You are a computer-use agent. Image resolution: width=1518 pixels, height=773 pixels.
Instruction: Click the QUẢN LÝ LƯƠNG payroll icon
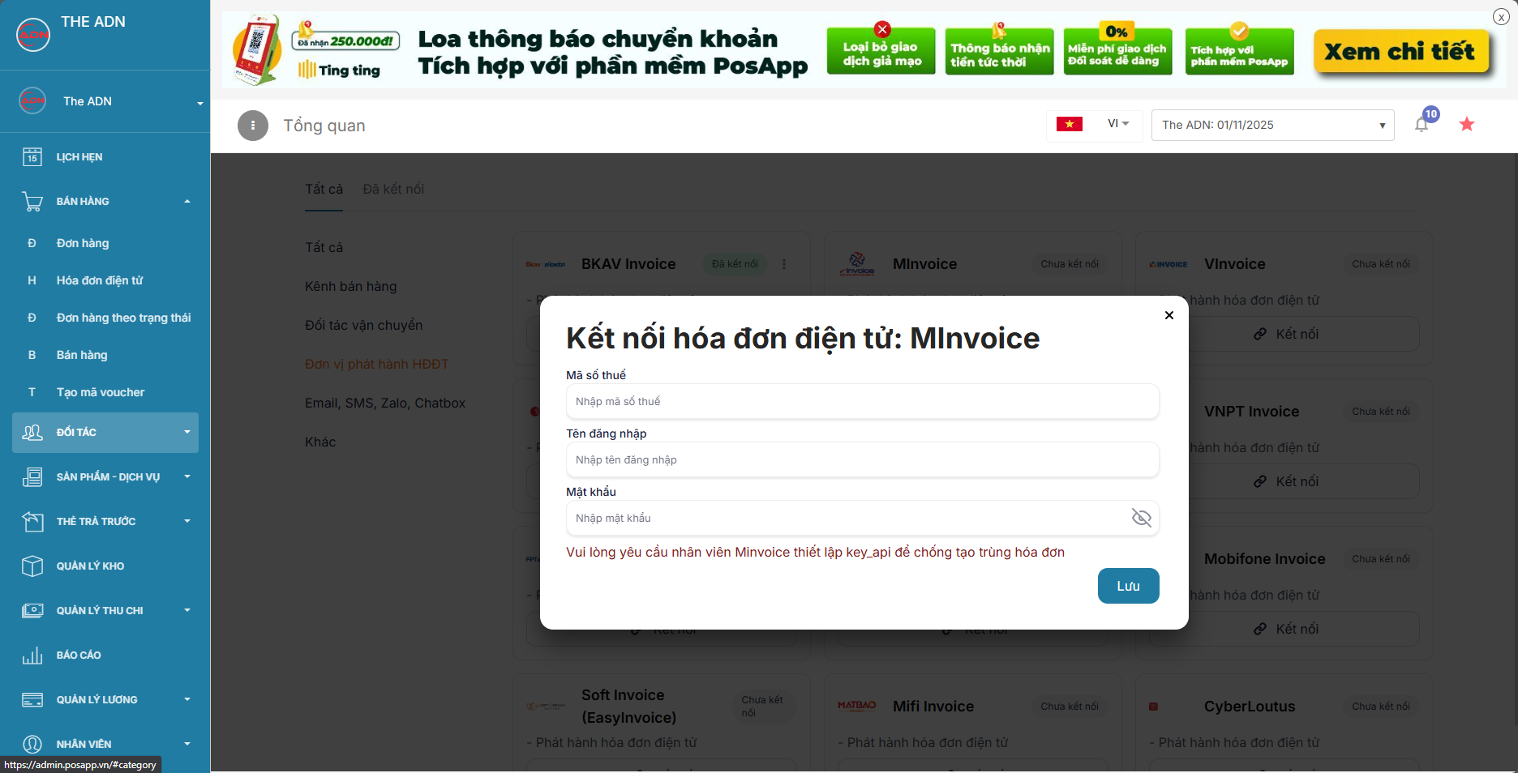pyautogui.click(x=32, y=700)
